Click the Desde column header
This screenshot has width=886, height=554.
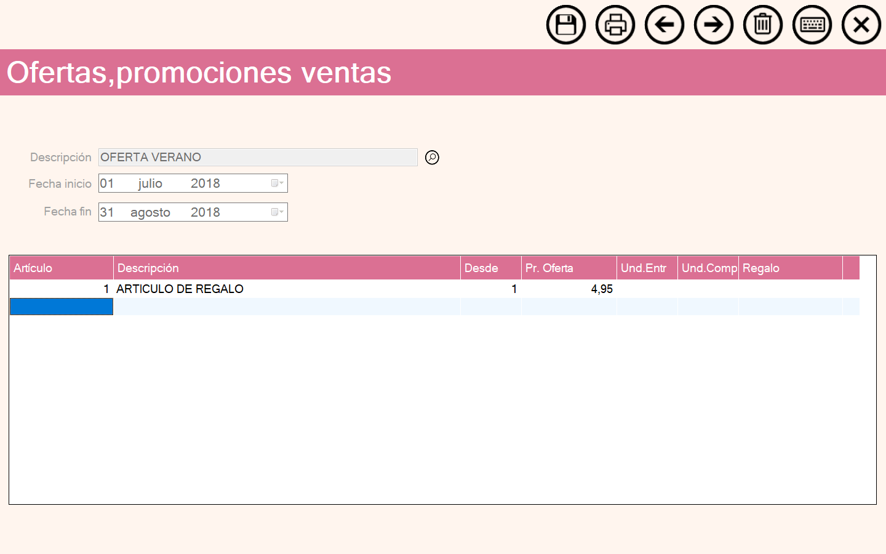(x=490, y=268)
